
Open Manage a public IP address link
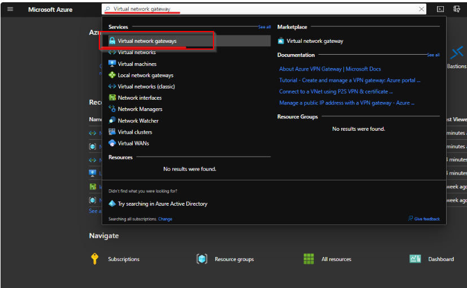[x=347, y=103]
